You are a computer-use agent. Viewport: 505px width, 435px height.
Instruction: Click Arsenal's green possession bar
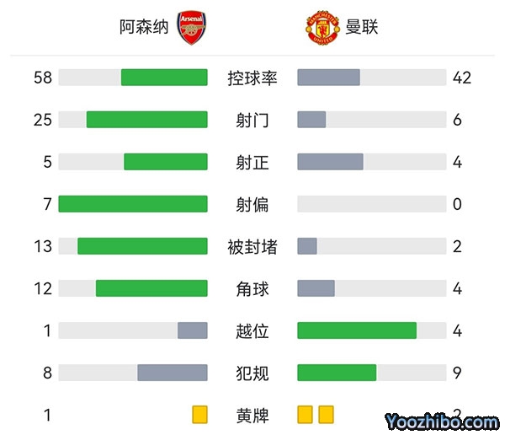(164, 78)
